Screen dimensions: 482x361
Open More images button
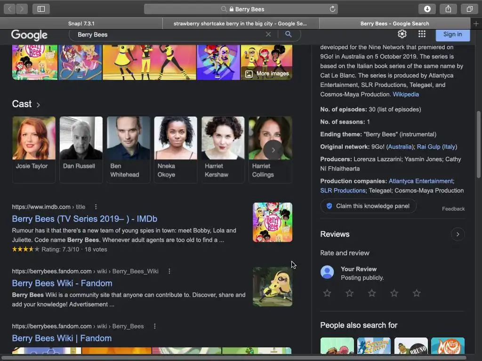[267, 74]
